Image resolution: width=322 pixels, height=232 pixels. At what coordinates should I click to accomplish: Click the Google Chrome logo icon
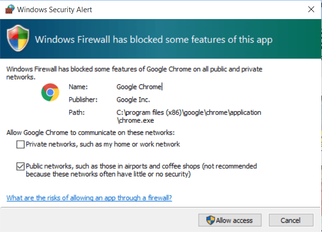pos(50,92)
